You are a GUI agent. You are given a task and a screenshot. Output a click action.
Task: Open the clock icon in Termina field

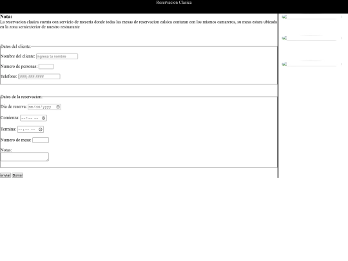point(41,130)
